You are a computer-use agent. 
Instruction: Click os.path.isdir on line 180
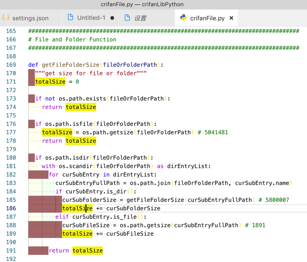[67, 158]
